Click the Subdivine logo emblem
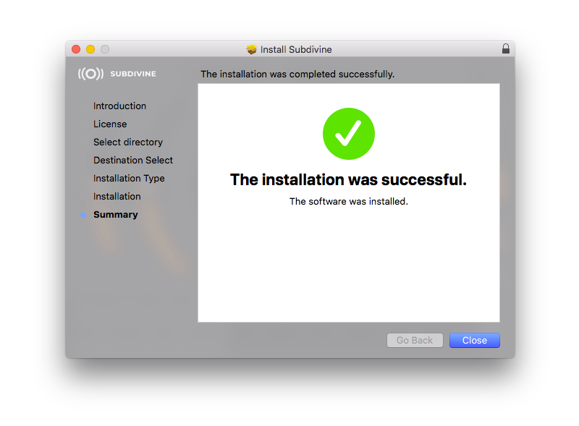 coord(90,74)
